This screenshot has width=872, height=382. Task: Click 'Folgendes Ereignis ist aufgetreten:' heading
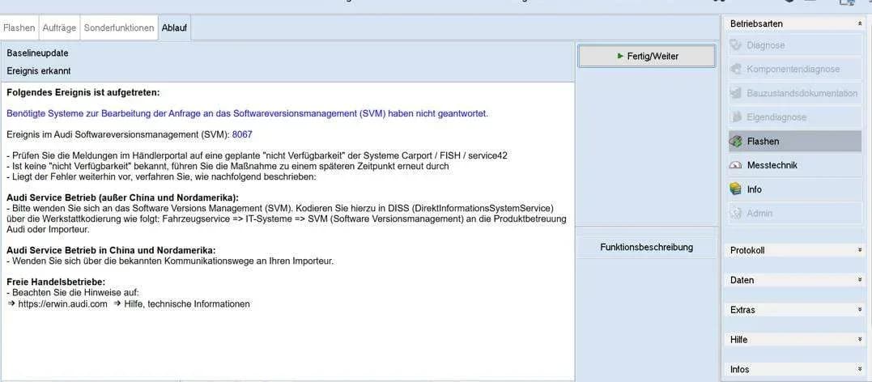[83, 93]
